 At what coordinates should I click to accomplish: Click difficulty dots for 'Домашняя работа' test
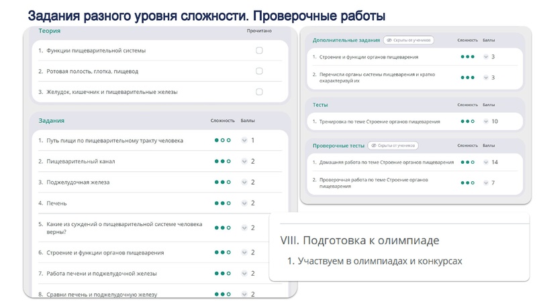click(467, 162)
